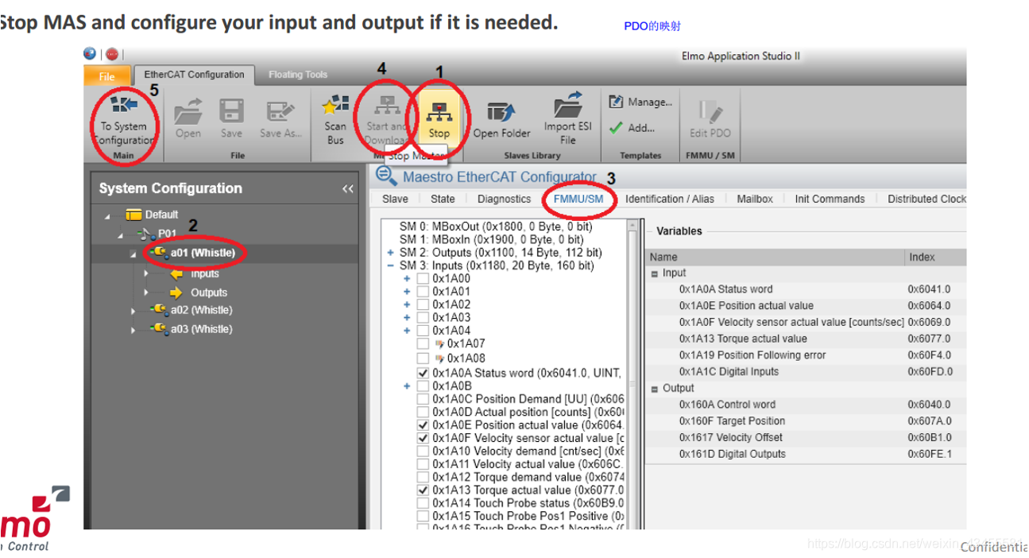Uncheck 0x1A0F Velocity sensor actual value checkbox
Image resolution: width=1029 pixels, height=558 pixels.
[x=423, y=438]
